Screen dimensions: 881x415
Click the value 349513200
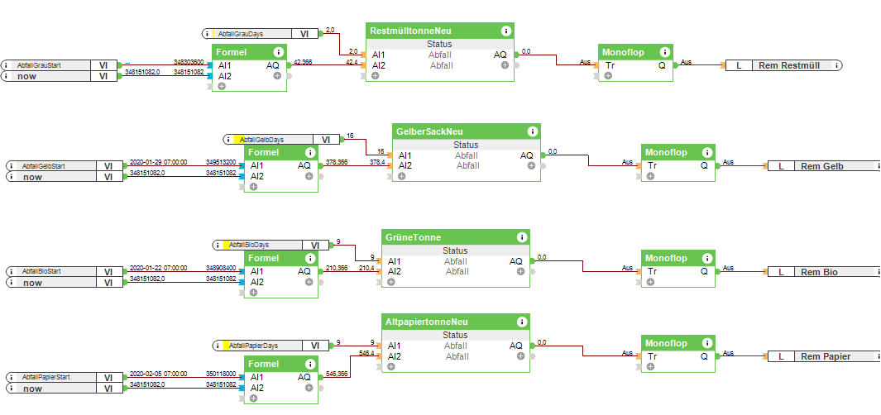pyautogui.click(x=221, y=162)
